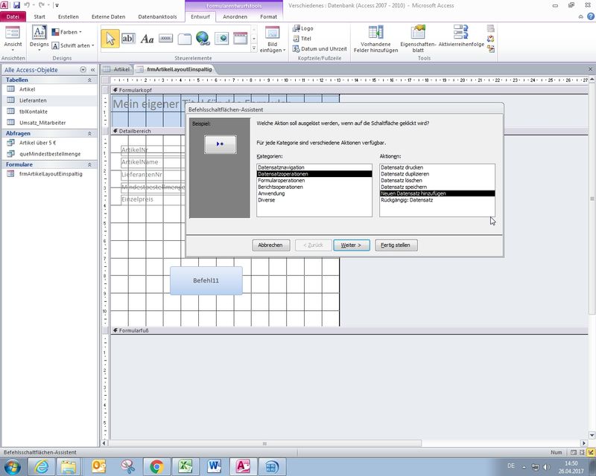Click Abbrechen to cancel the wizard
596x476 pixels.
pos(270,245)
